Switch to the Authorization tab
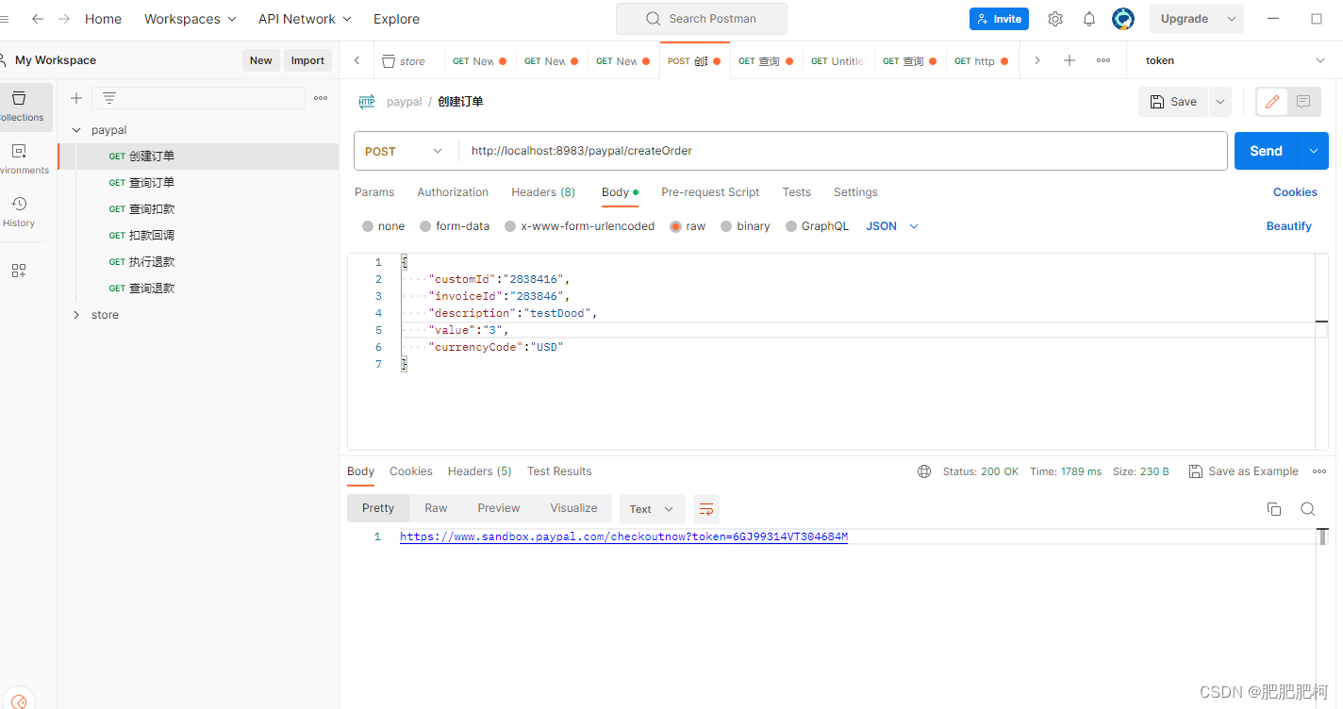The height and width of the screenshot is (709, 1343). [x=453, y=192]
